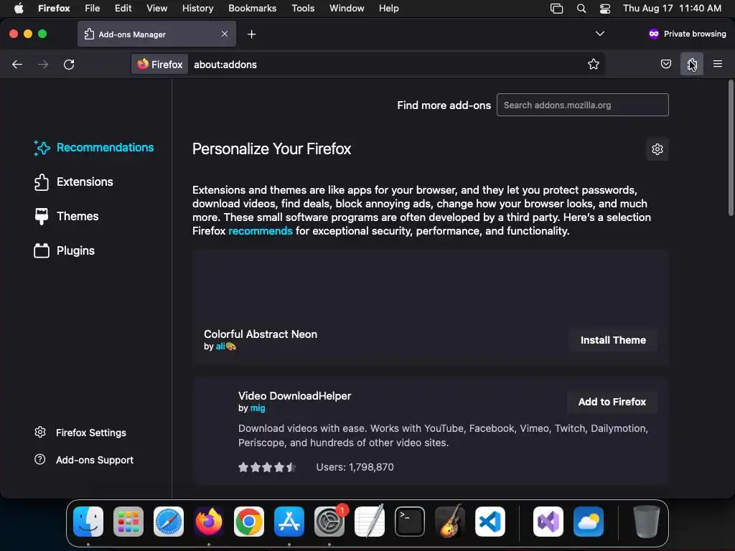Open Visual Studio Code from the Dock
The width and height of the screenshot is (735, 551).
click(490, 522)
